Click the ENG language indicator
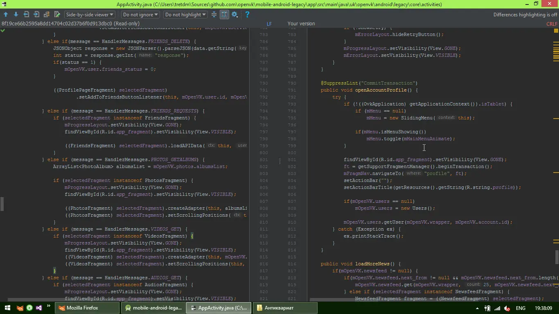Screen dimensions: 559x314 pos(521,308)
